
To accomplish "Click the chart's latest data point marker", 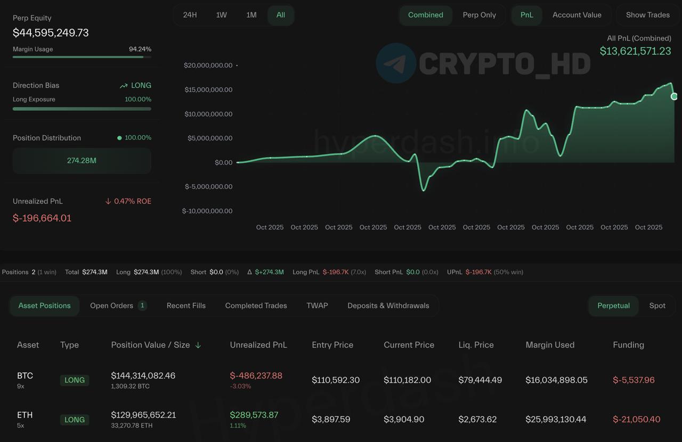I will [674, 96].
